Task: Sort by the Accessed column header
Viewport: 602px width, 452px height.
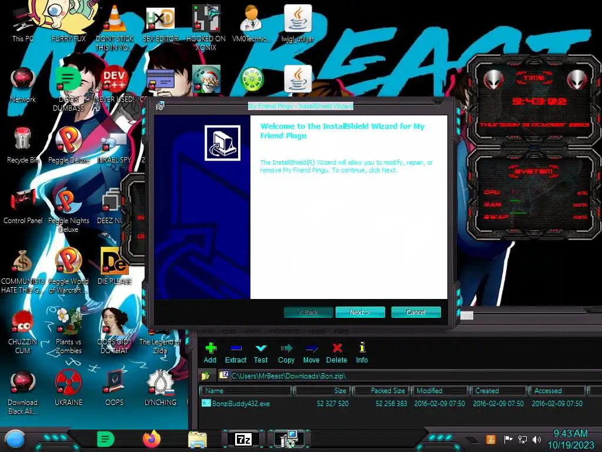Action: point(557,391)
